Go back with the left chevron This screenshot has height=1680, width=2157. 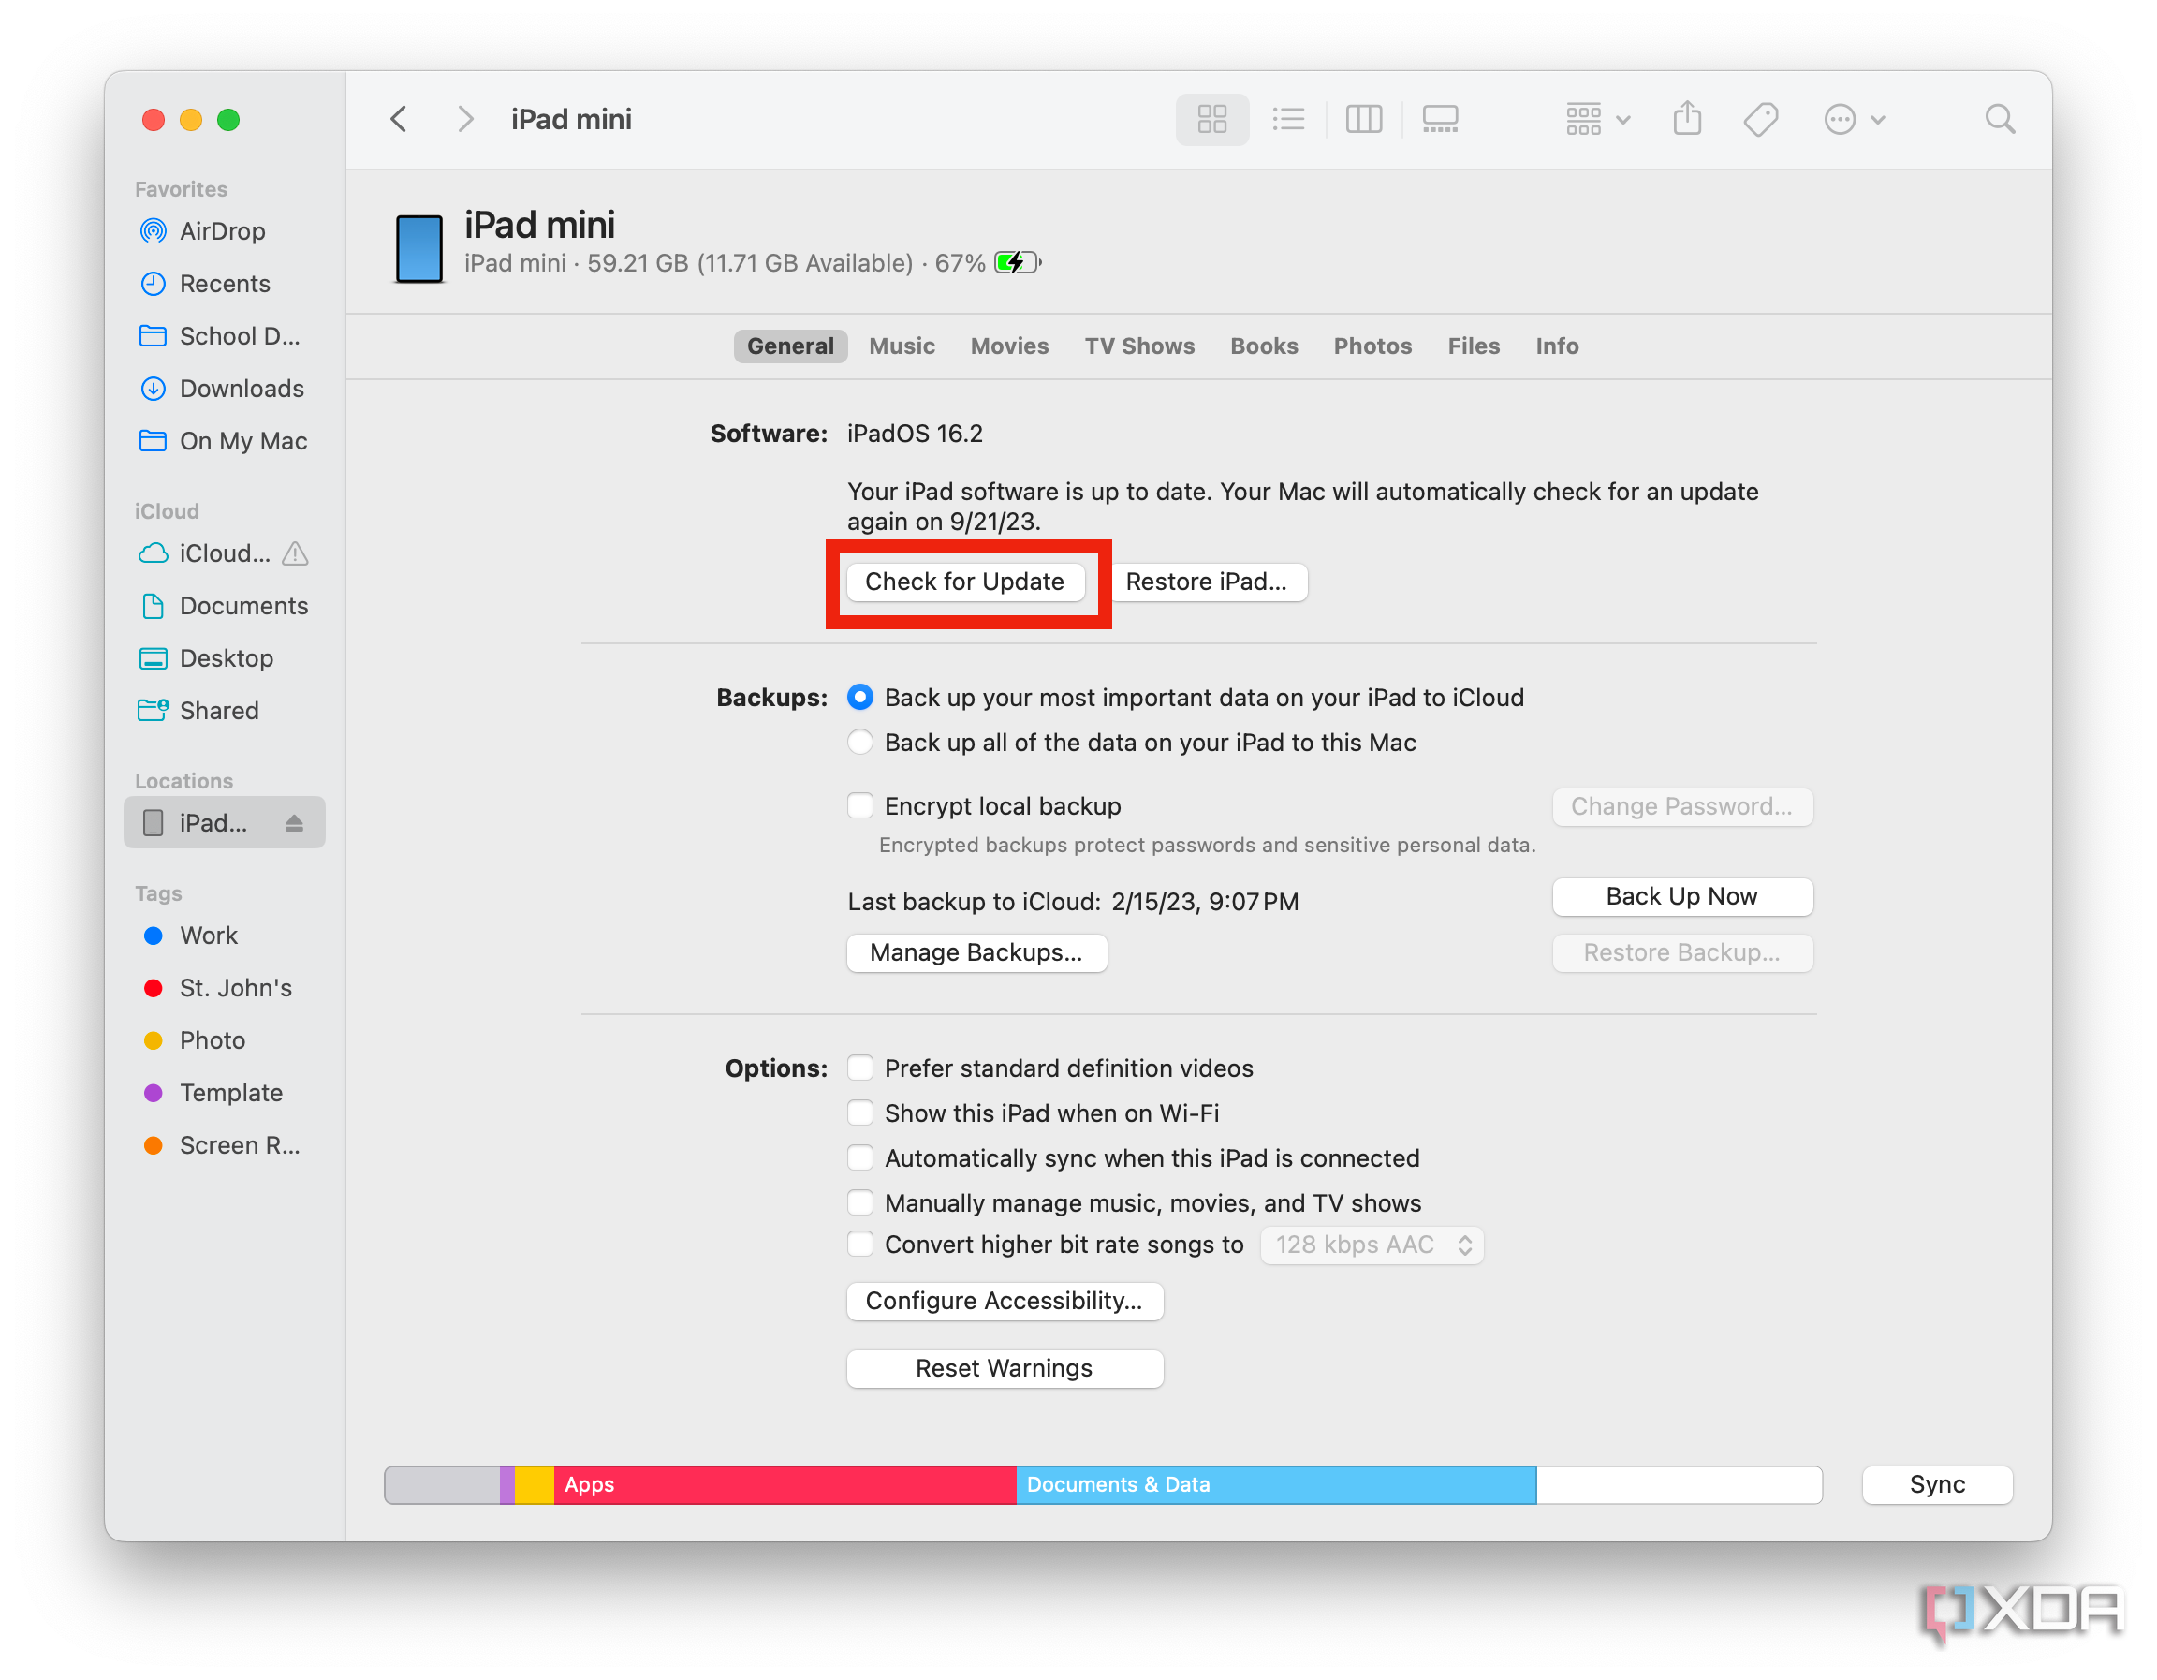point(399,120)
